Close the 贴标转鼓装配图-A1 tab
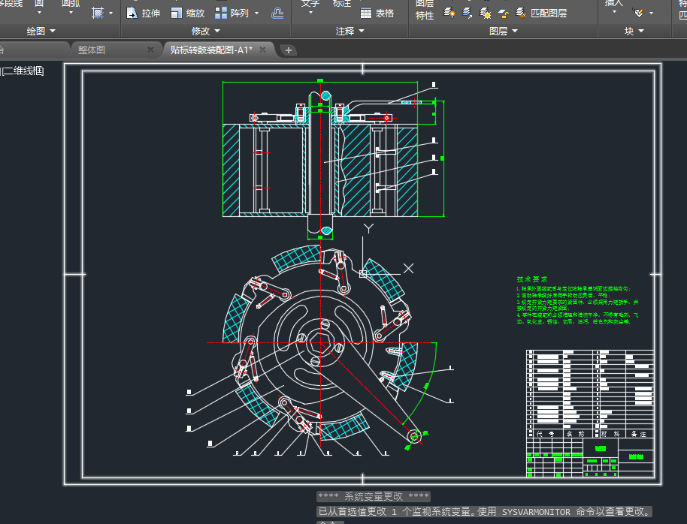The height and width of the screenshot is (524, 687). tap(262, 50)
